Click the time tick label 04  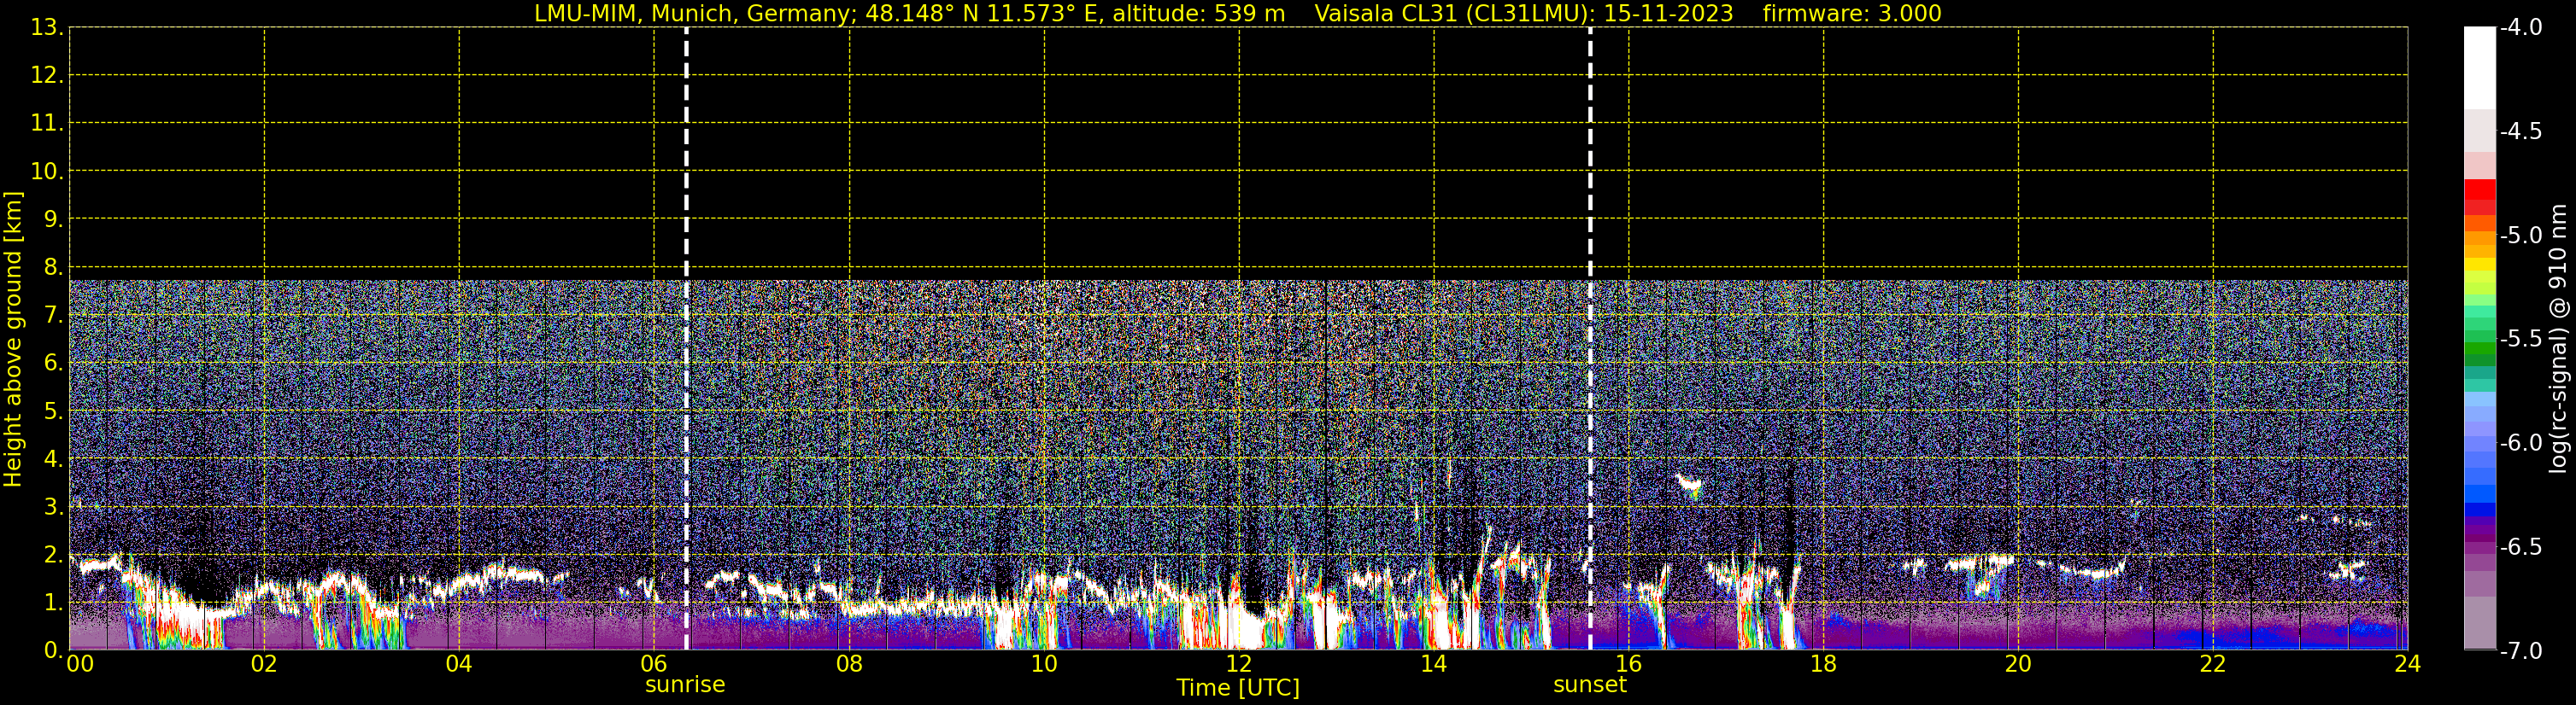point(459,665)
